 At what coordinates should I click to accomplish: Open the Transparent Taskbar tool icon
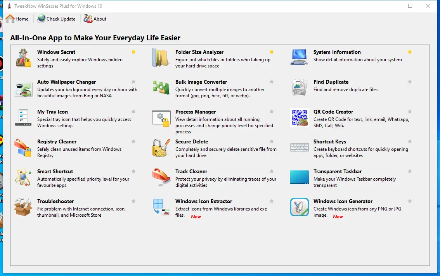click(x=299, y=178)
